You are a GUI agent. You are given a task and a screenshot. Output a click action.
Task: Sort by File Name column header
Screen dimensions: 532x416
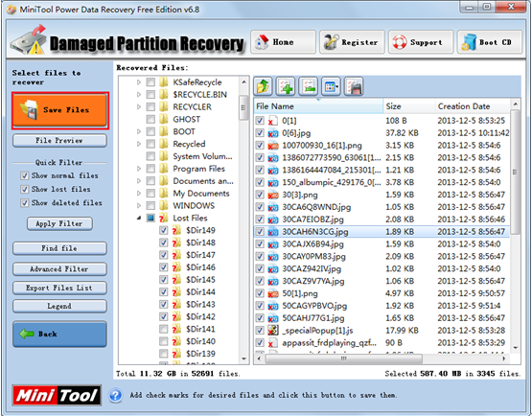318,106
